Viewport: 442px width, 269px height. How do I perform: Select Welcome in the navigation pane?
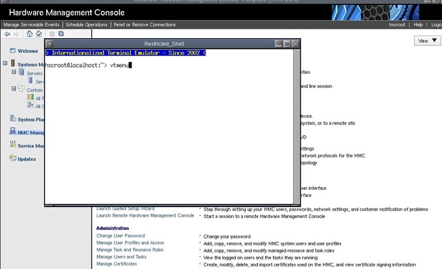(27, 51)
